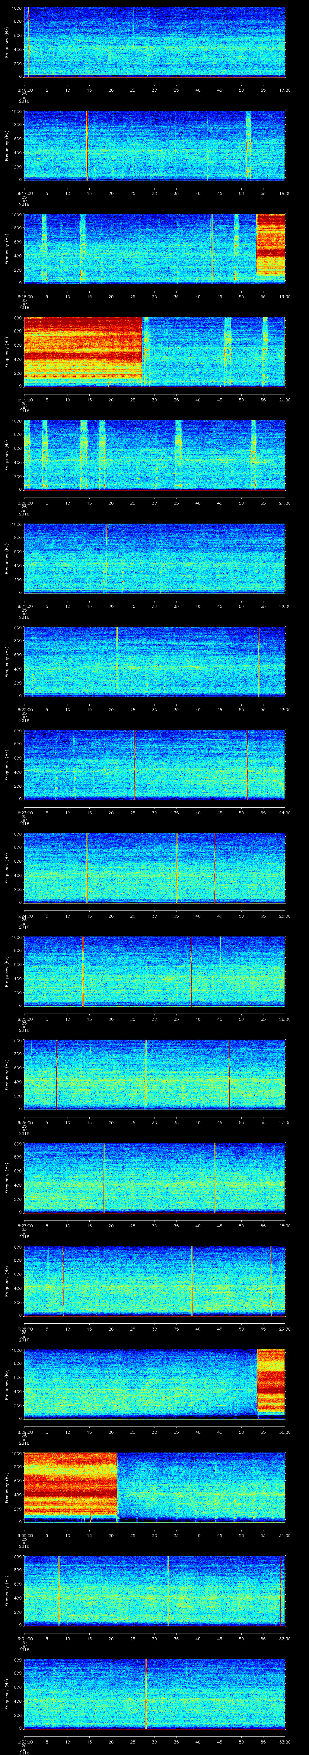Click the red vertical spike in 6:17:00 spectrogram

[x=88, y=145]
